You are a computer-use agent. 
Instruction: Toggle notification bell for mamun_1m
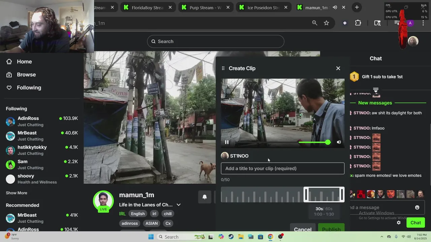coord(204,197)
